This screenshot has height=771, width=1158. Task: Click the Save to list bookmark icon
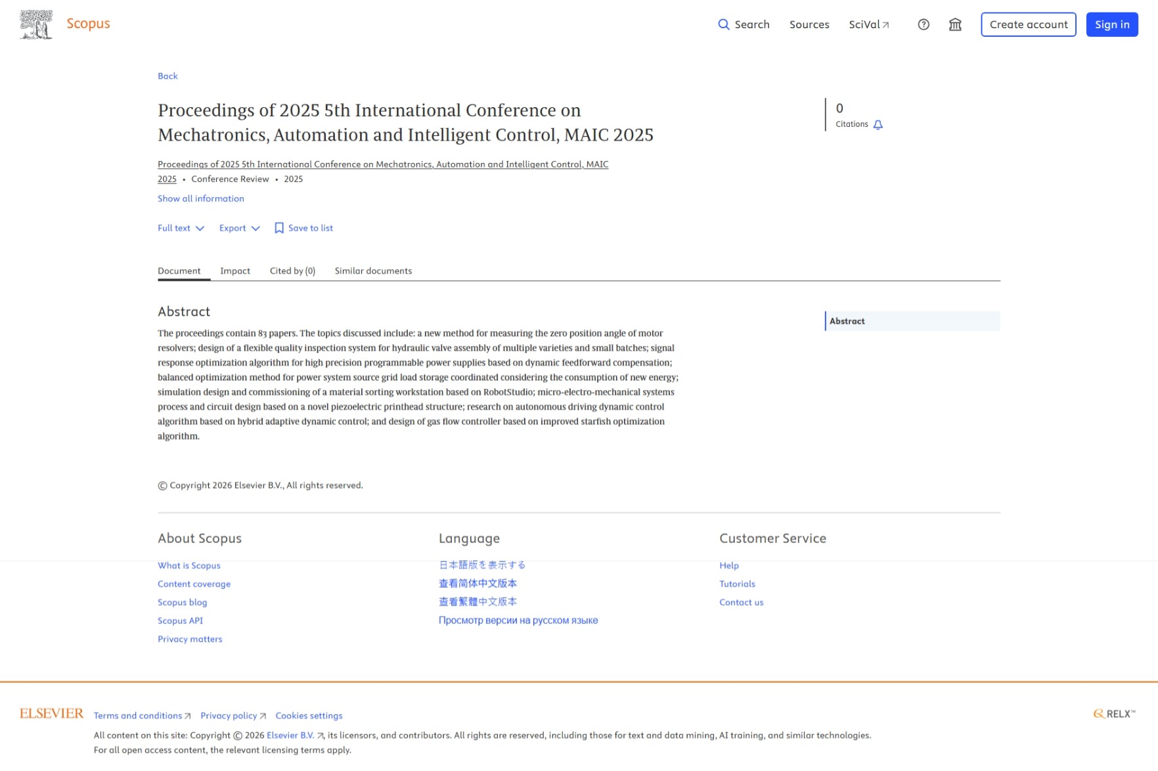click(279, 228)
